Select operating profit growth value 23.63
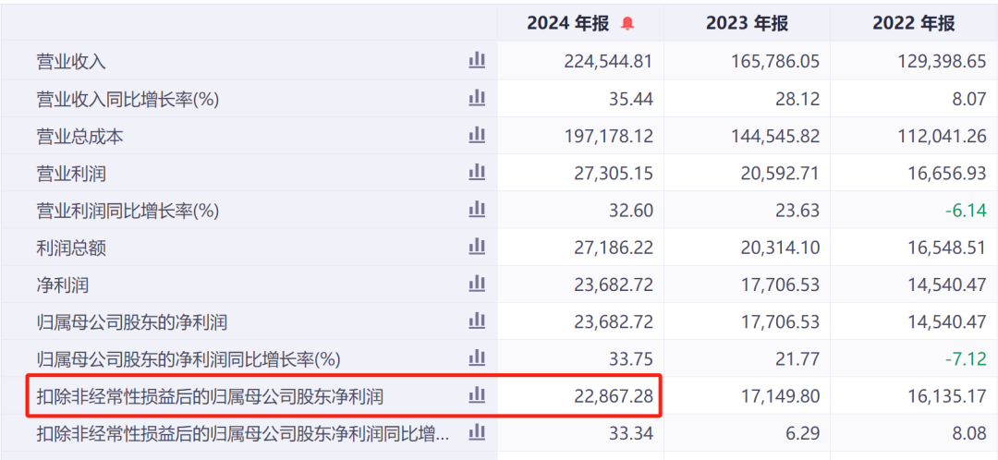This screenshot has width=998, height=460. coord(798,210)
